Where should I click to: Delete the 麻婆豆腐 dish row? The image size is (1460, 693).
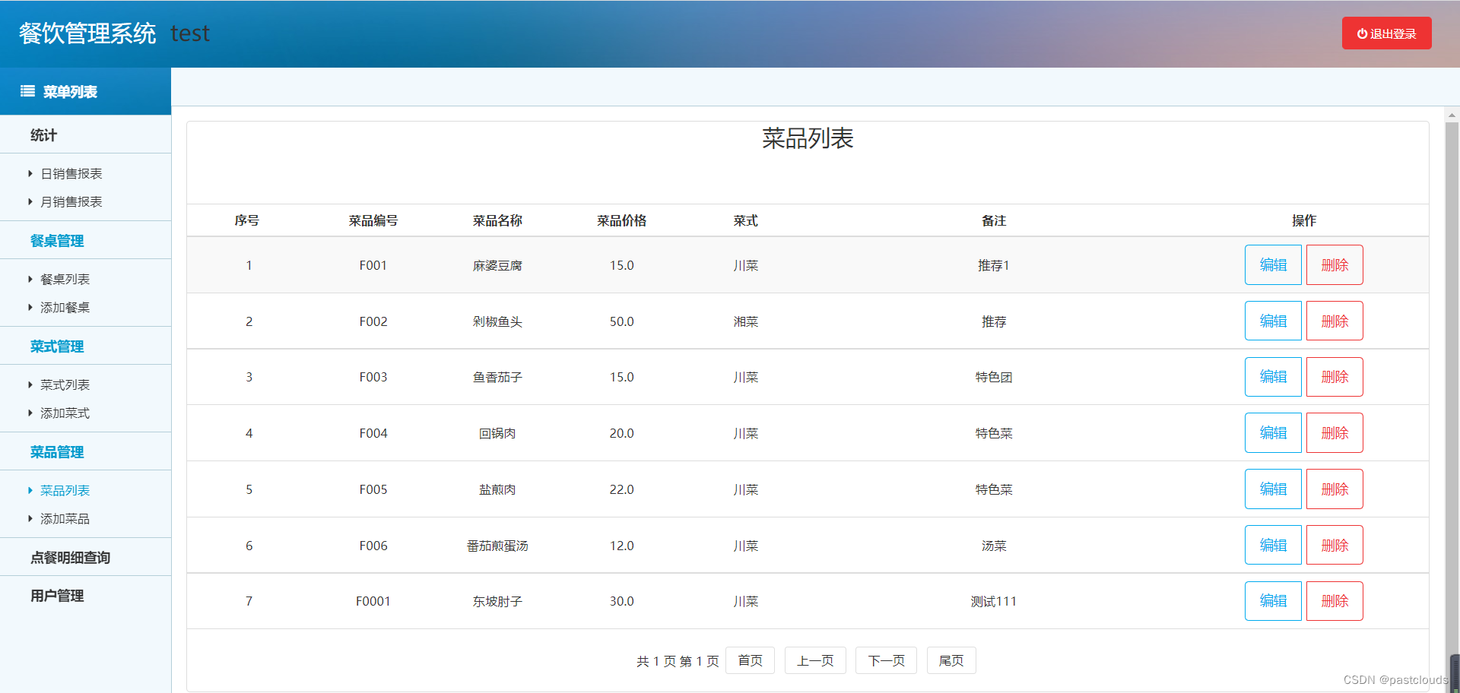click(1335, 265)
